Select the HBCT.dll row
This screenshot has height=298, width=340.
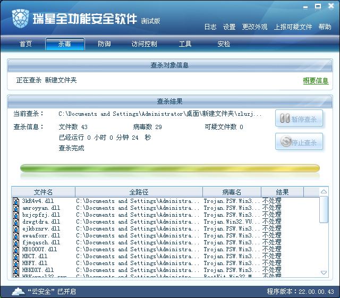click(x=166, y=257)
